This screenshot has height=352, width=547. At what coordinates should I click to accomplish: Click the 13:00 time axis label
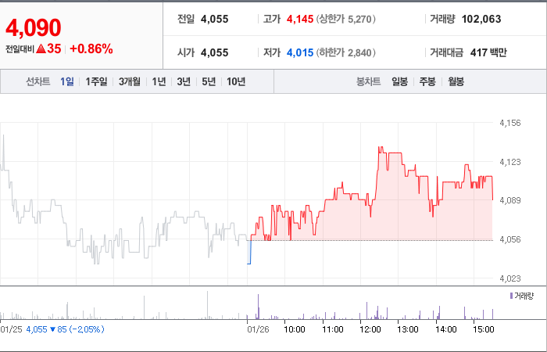pyautogui.click(x=408, y=329)
